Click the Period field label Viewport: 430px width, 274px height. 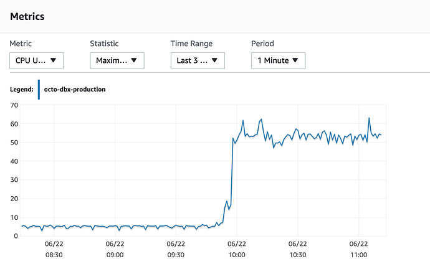[262, 44]
